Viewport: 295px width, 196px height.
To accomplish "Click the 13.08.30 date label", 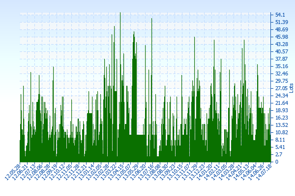I will click(160, 172).
